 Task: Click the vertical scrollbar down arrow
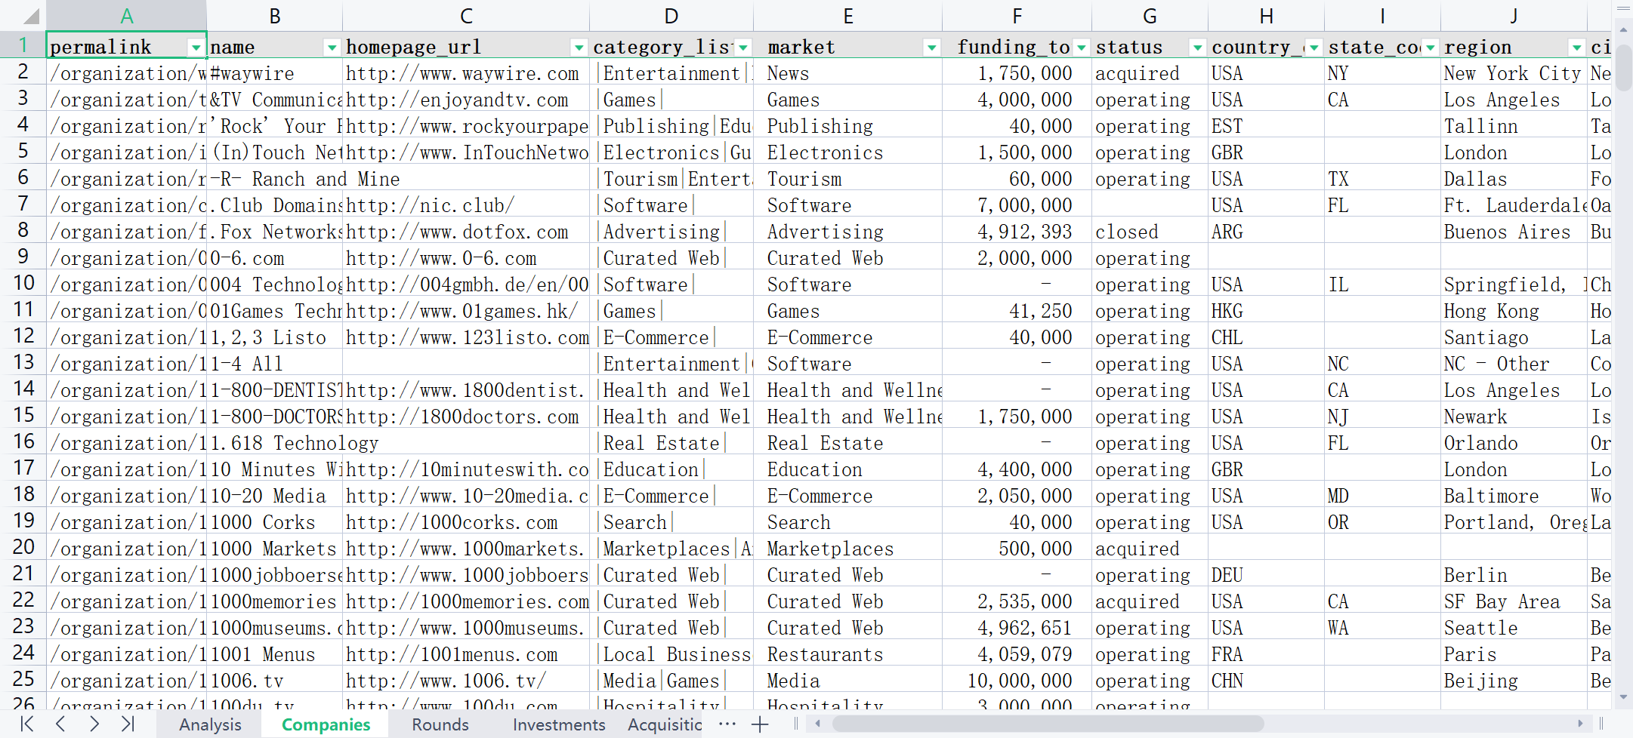coord(1623,697)
